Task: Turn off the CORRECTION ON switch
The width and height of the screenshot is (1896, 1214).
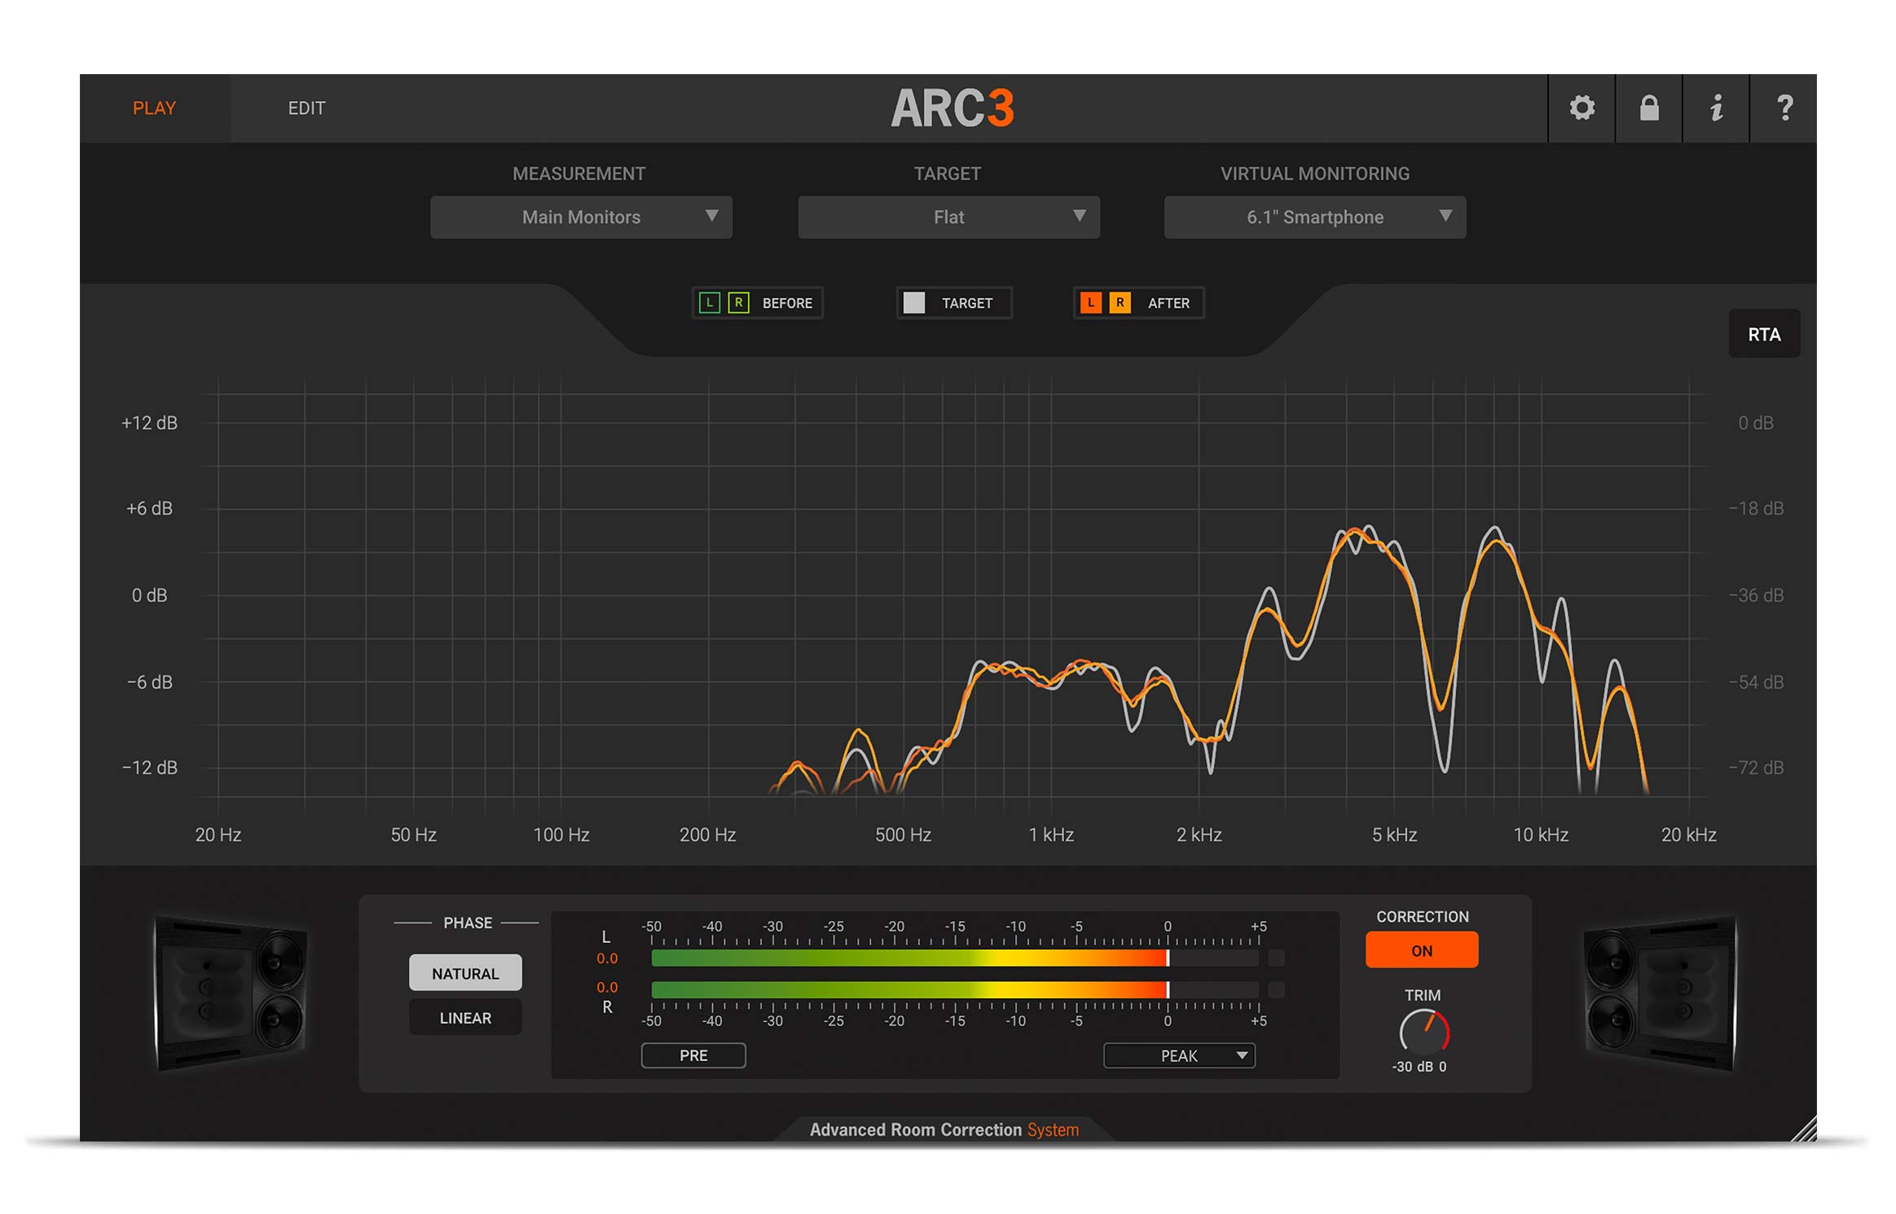Action: (1422, 950)
